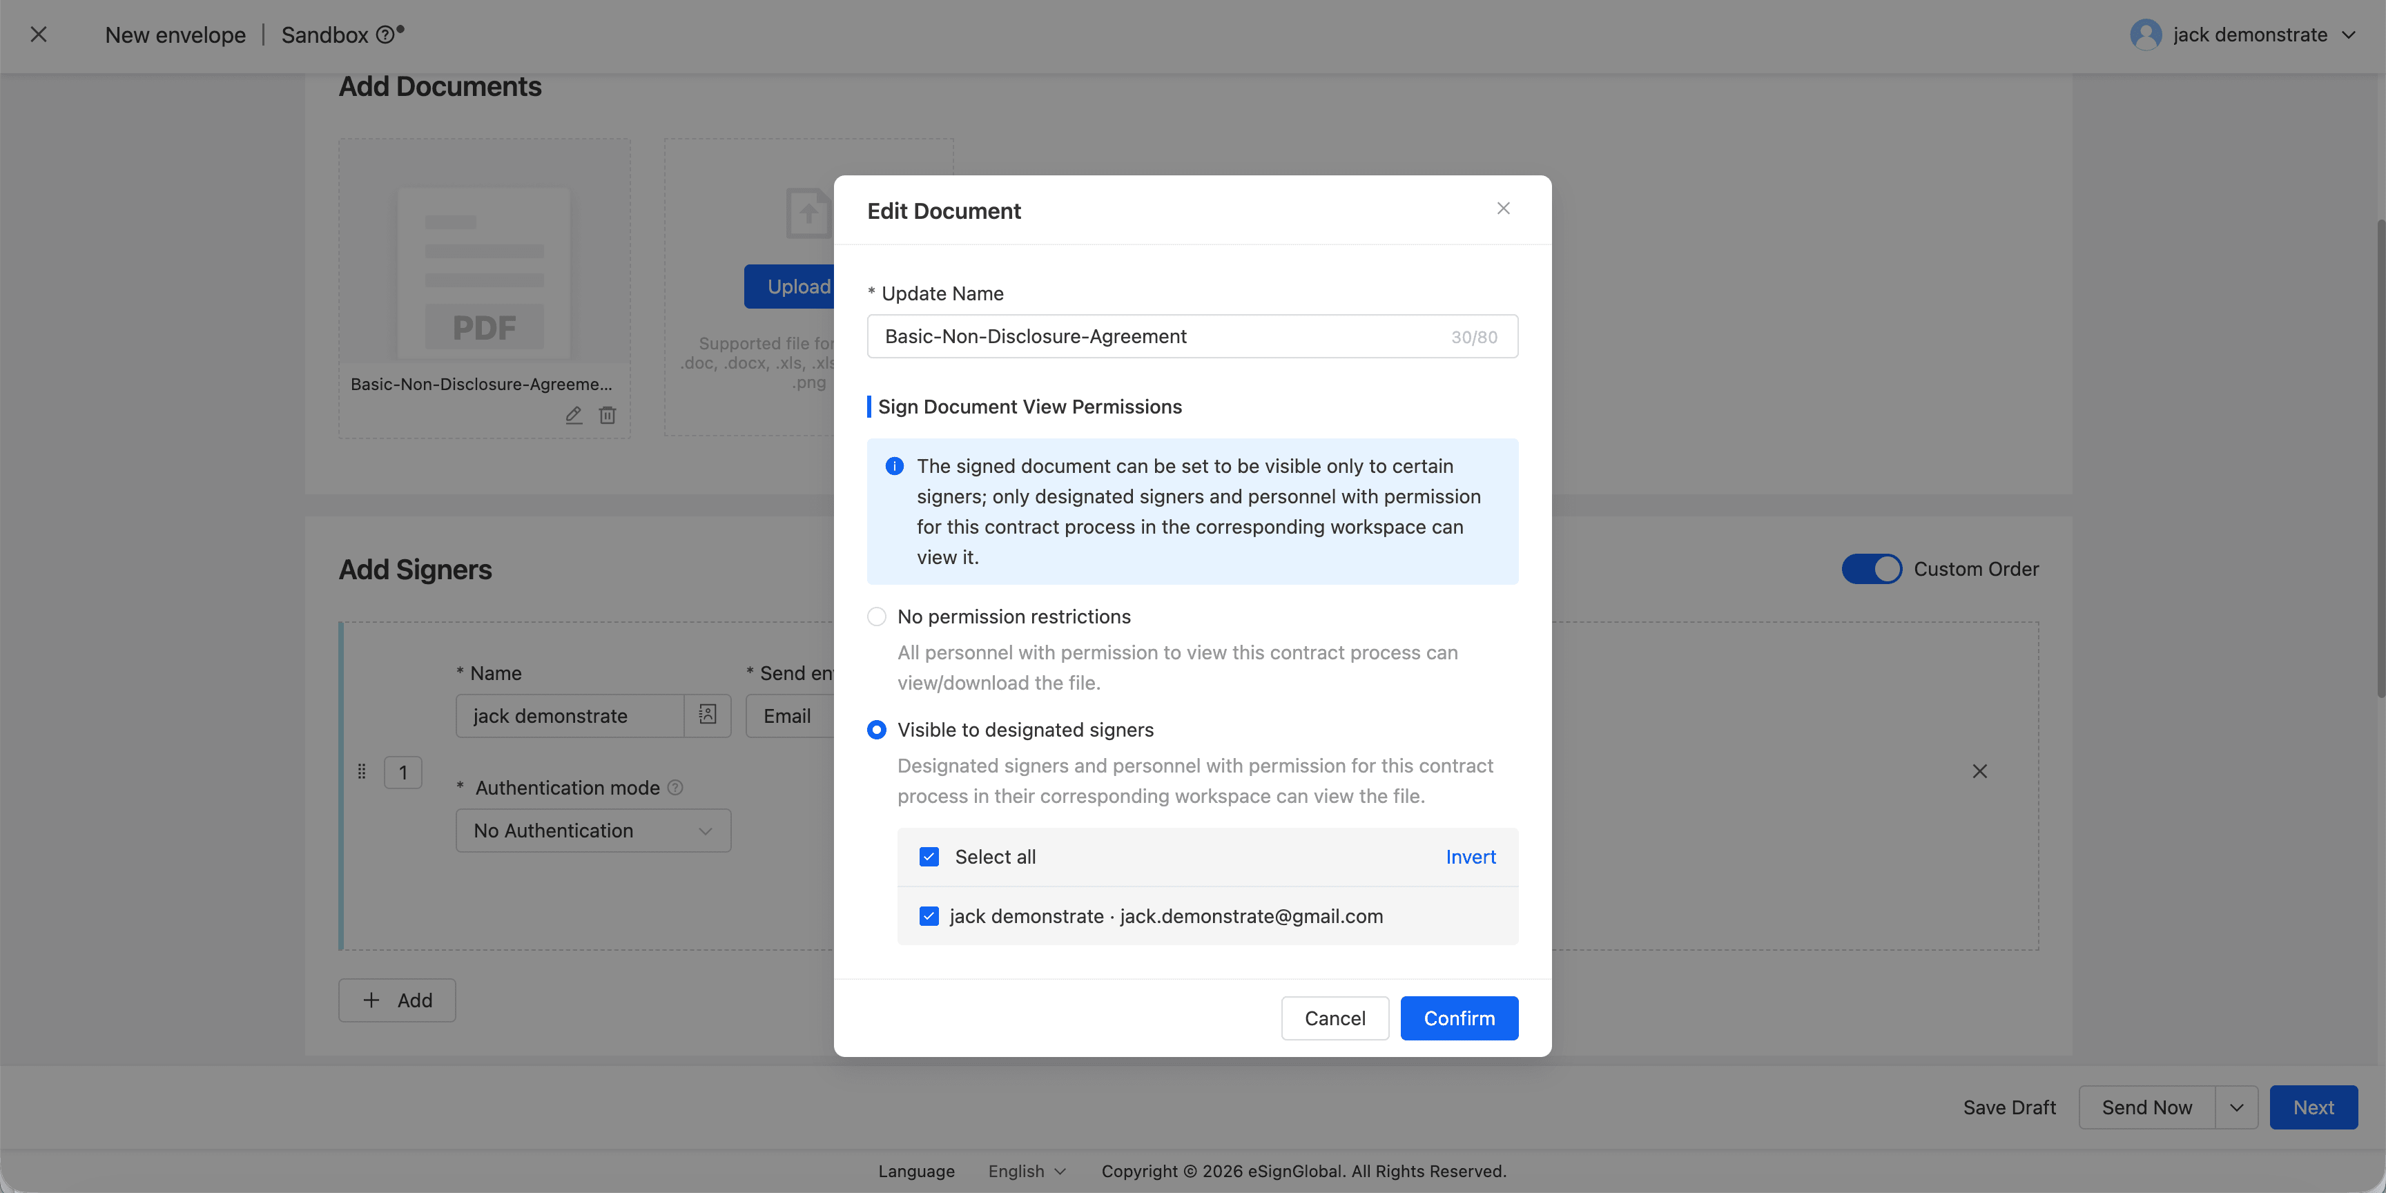
Task: Open the Sandbox help icon
Action: point(385,35)
